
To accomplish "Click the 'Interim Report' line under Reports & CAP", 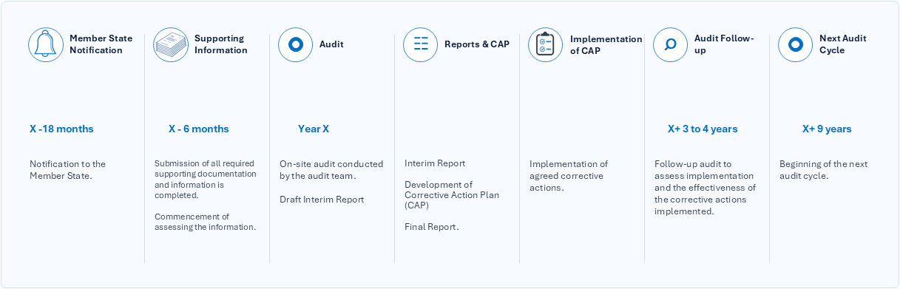I will click(435, 163).
